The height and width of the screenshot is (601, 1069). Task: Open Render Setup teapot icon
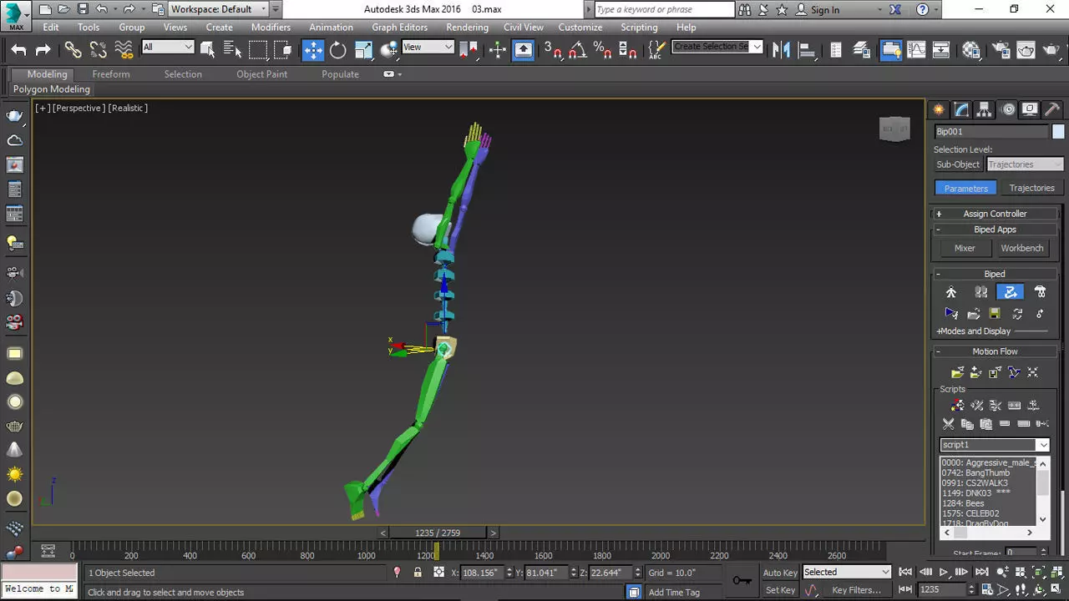(1000, 50)
